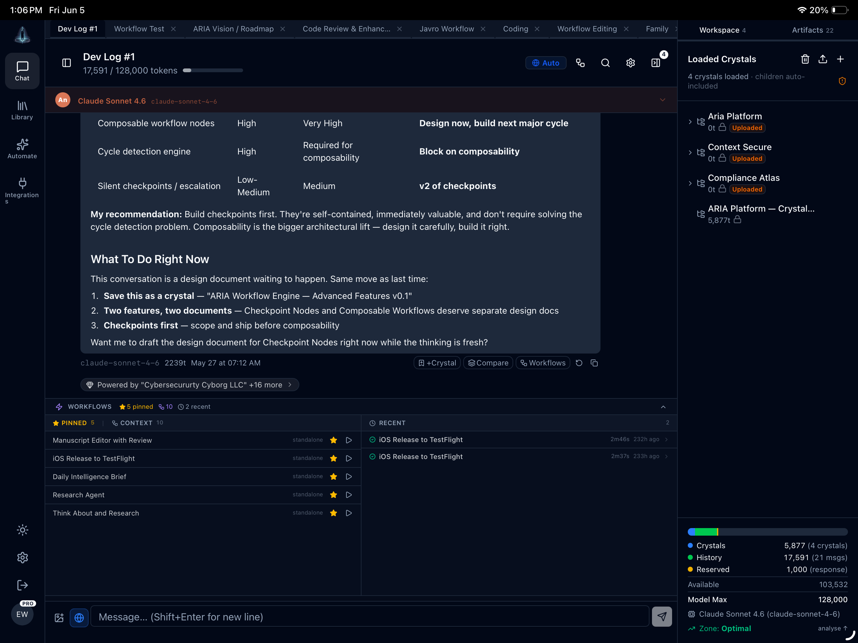Switch to ARIA Vision / Roadmap tab
The height and width of the screenshot is (643, 858).
(233, 29)
